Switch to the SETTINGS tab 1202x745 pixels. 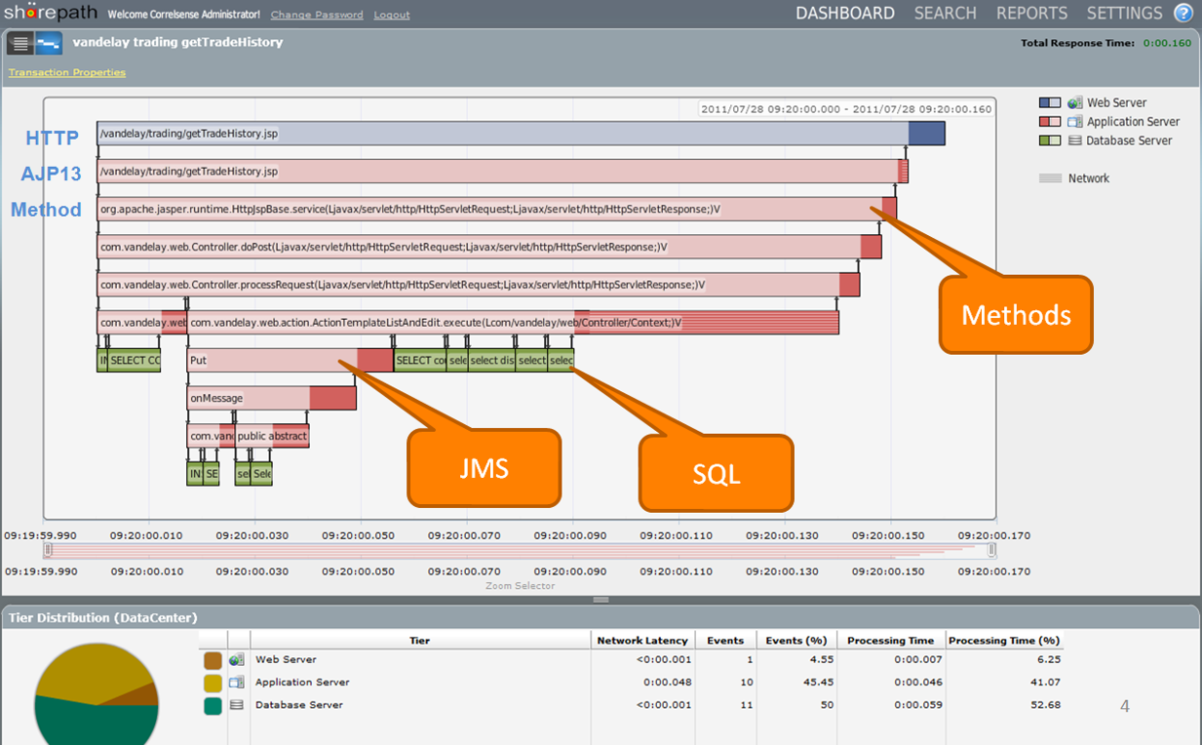(x=1125, y=14)
